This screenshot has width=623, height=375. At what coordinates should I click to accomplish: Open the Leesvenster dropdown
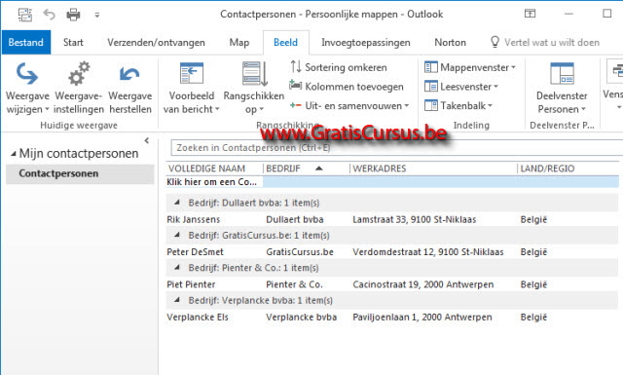point(461,87)
